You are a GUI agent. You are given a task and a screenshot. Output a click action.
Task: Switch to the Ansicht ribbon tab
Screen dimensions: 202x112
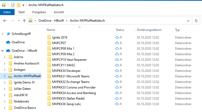pyautogui.click(x=59, y=12)
